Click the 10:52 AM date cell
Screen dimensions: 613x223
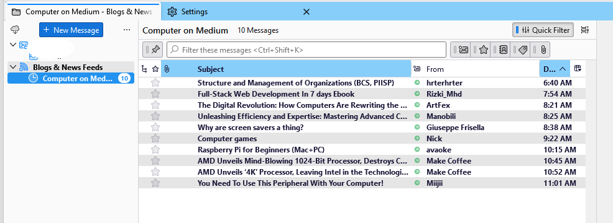point(560,172)
